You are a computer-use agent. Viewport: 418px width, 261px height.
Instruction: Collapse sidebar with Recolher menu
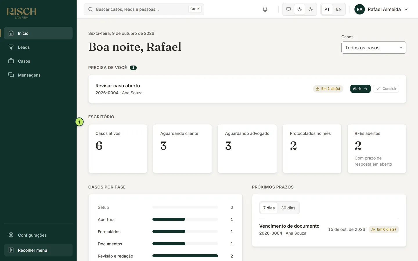point(38,250)
